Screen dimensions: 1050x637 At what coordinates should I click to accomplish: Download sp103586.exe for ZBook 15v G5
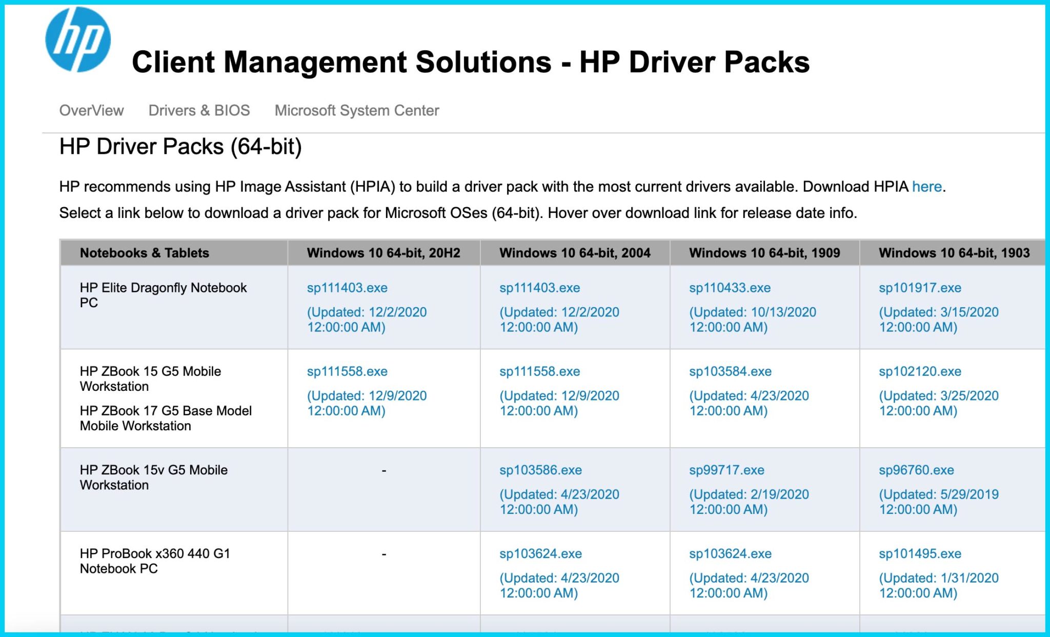[540, 470]
